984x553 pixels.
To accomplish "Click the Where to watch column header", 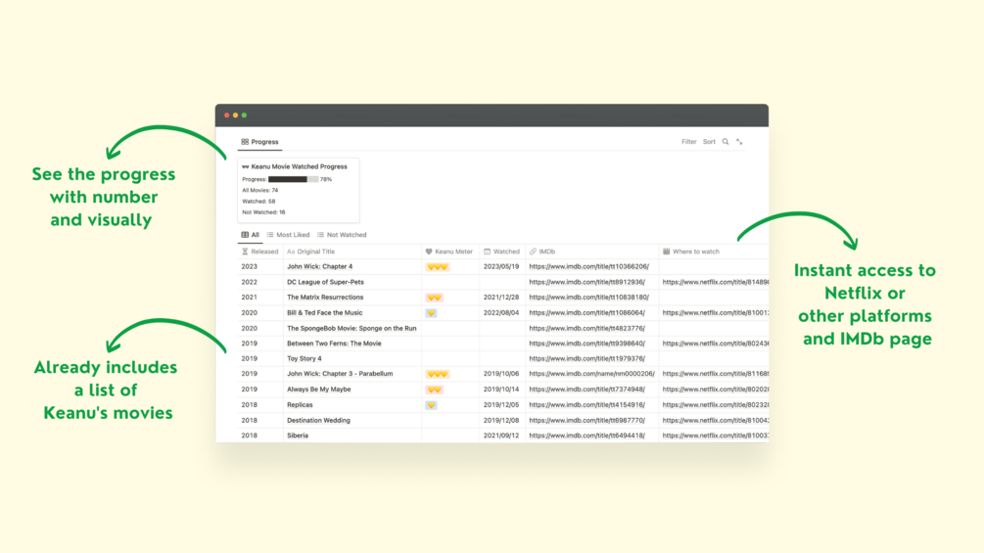I will [714, 252].
